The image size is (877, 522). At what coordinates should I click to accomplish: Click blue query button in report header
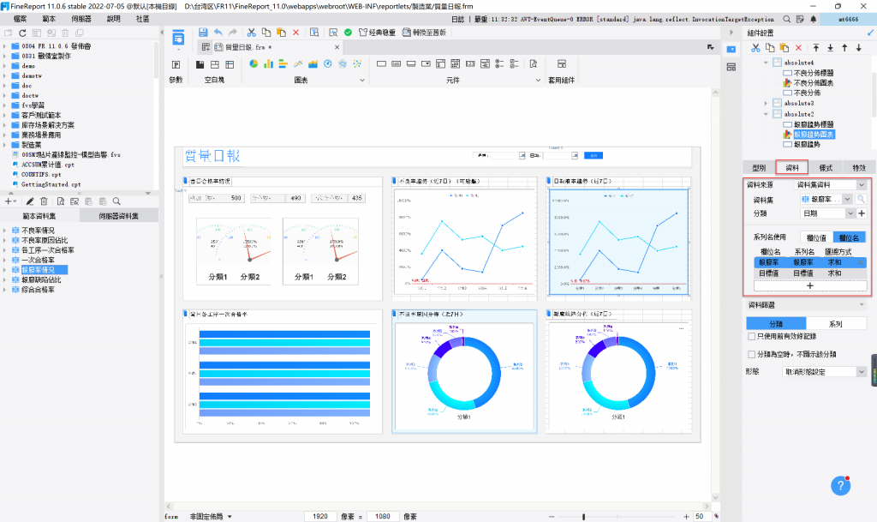594,155
